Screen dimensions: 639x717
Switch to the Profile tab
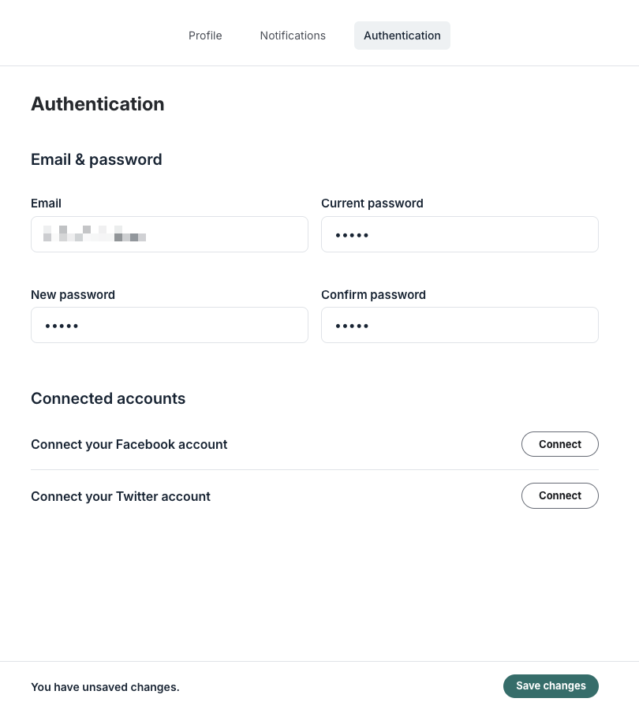[205, 35]
